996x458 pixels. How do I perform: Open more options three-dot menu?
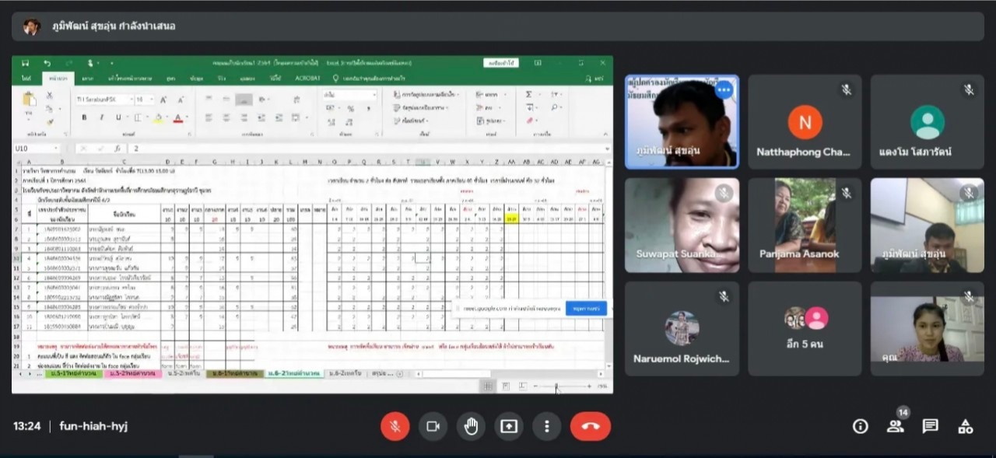click(547, 426)
